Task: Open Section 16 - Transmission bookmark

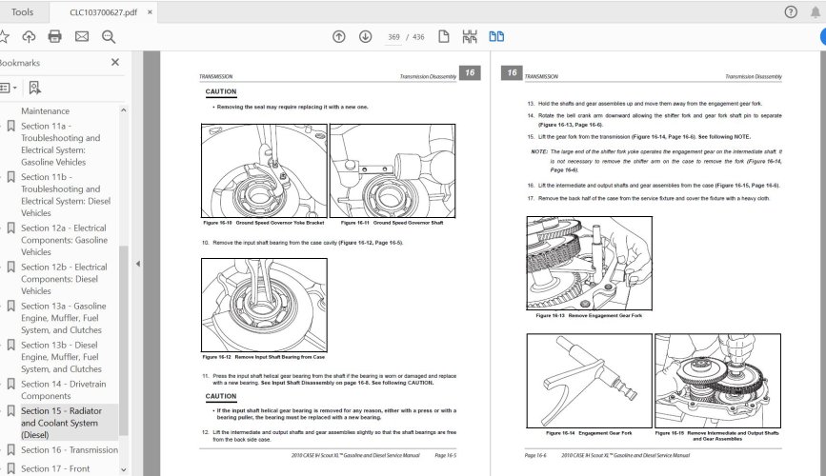Action: 69,450
